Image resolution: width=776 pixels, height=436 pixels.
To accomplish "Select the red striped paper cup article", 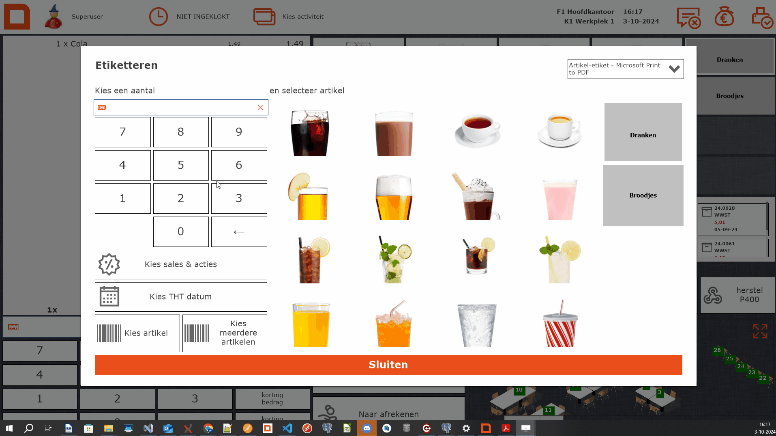I will pyautogui.click(x=560, y=323).
